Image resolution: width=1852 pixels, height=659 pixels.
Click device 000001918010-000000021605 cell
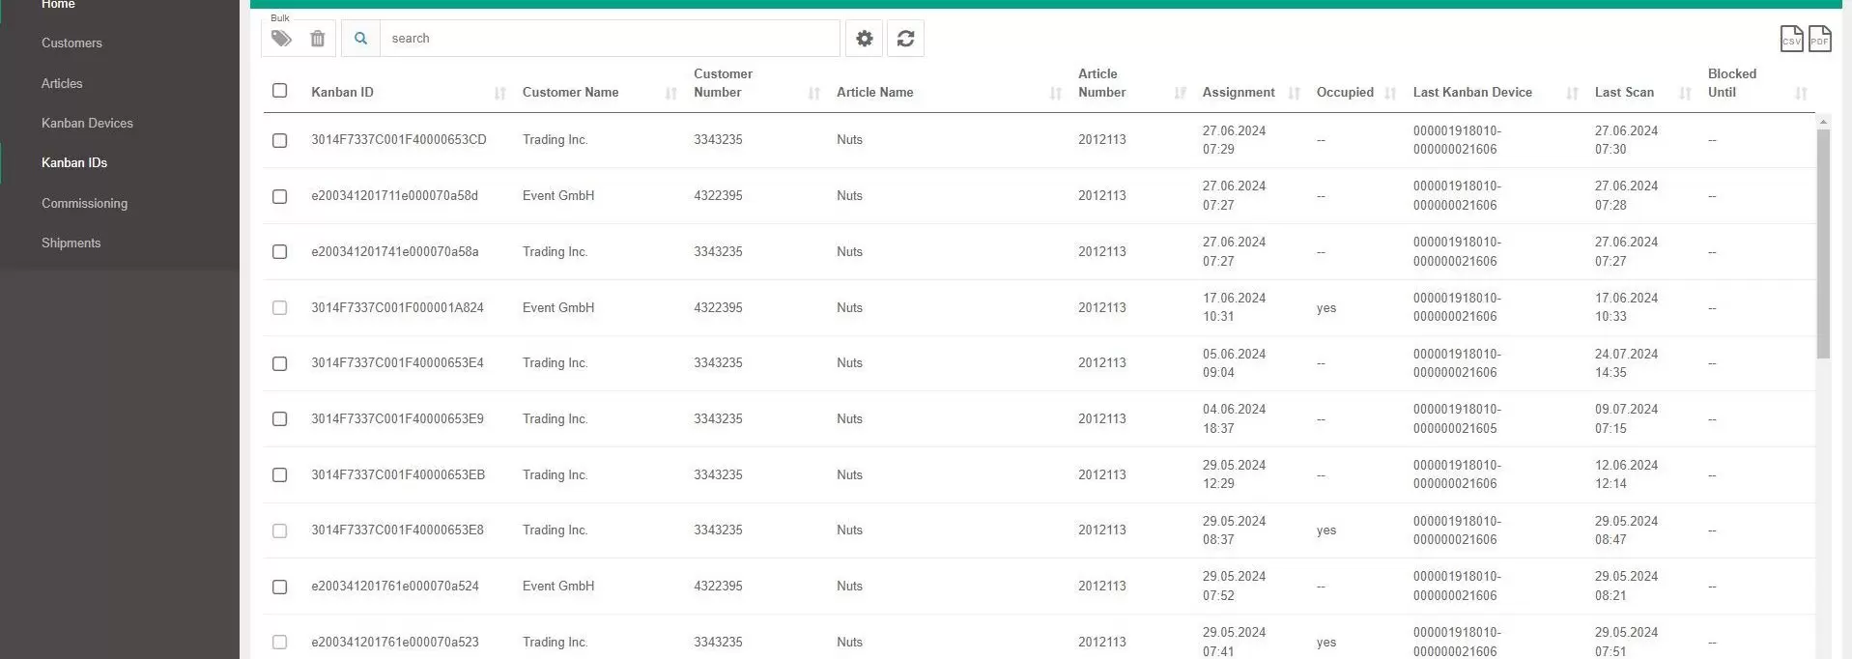[1457, 419]
